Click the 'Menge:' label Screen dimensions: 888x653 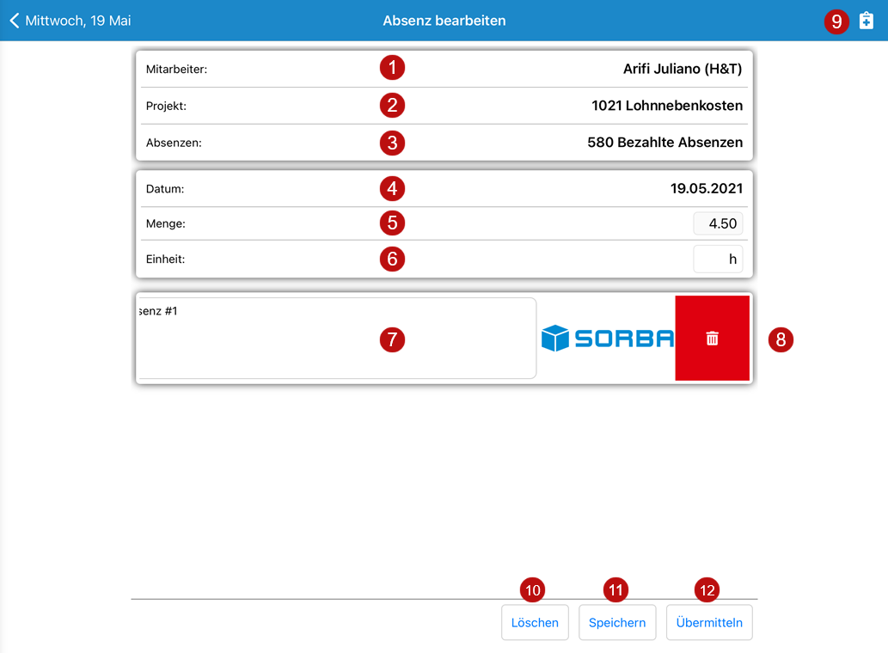click(x=165, y=223)
